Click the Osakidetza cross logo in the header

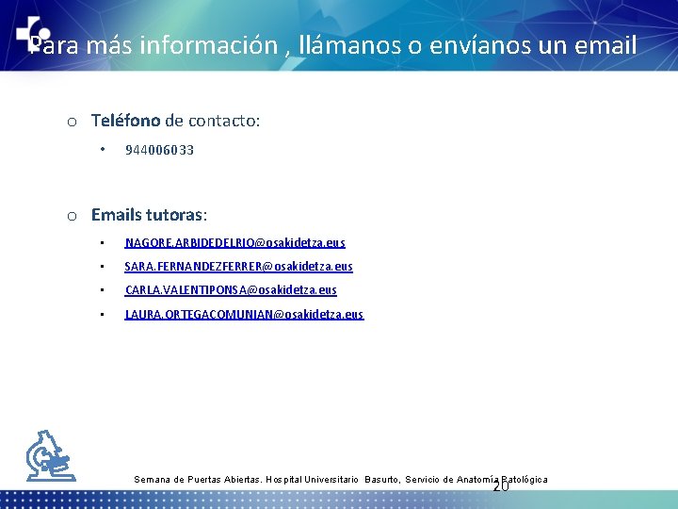tap(33, 33)
